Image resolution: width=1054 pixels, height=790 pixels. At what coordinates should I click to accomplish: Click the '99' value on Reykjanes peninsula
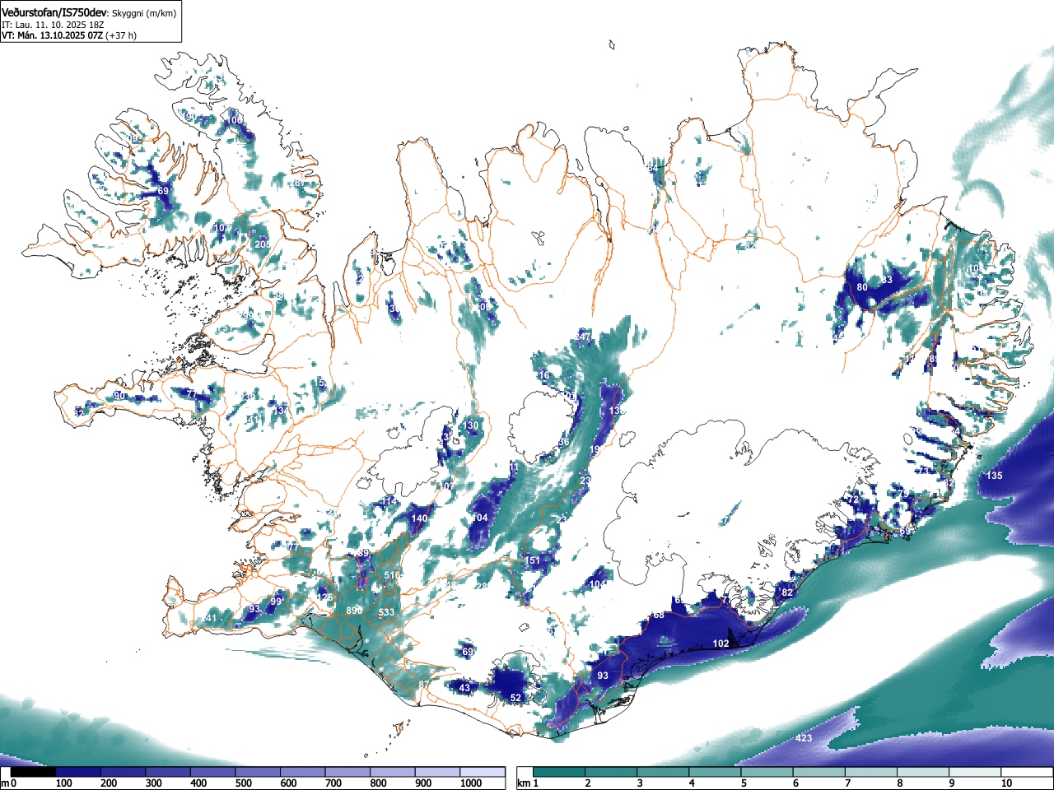(x=276, y=602)
